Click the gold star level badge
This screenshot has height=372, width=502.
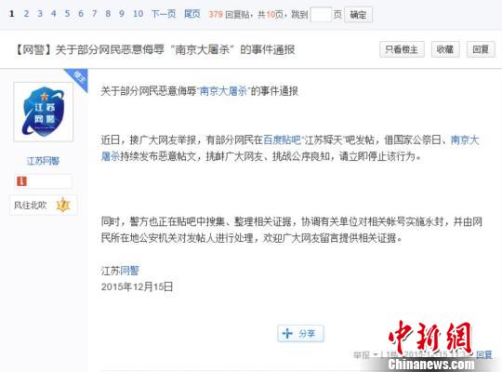click(63, 205)
